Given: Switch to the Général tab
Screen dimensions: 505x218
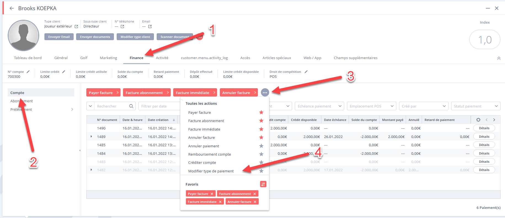Looking at the screenshot, I should point(61,58).
